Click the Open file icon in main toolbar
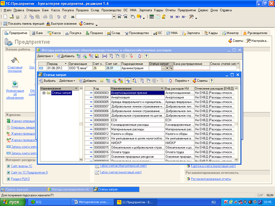 (12, 17)
